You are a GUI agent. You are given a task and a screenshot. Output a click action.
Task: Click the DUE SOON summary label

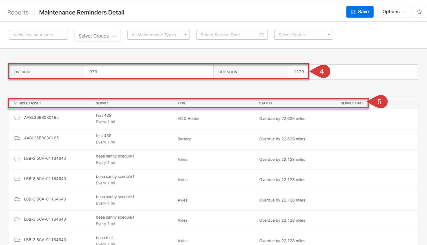(228, 72)
